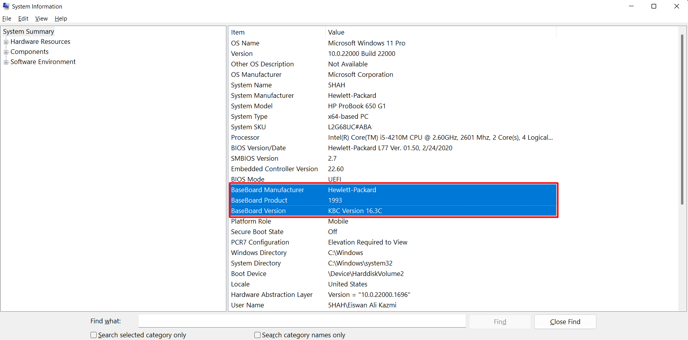Select the Platform Role row
Viewport: 688px width, 340px height.
(x=393, y=221)
